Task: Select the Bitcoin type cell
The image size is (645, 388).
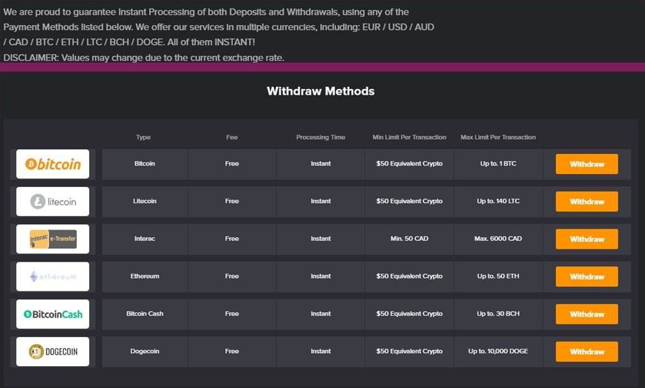Action: (144, 164)
